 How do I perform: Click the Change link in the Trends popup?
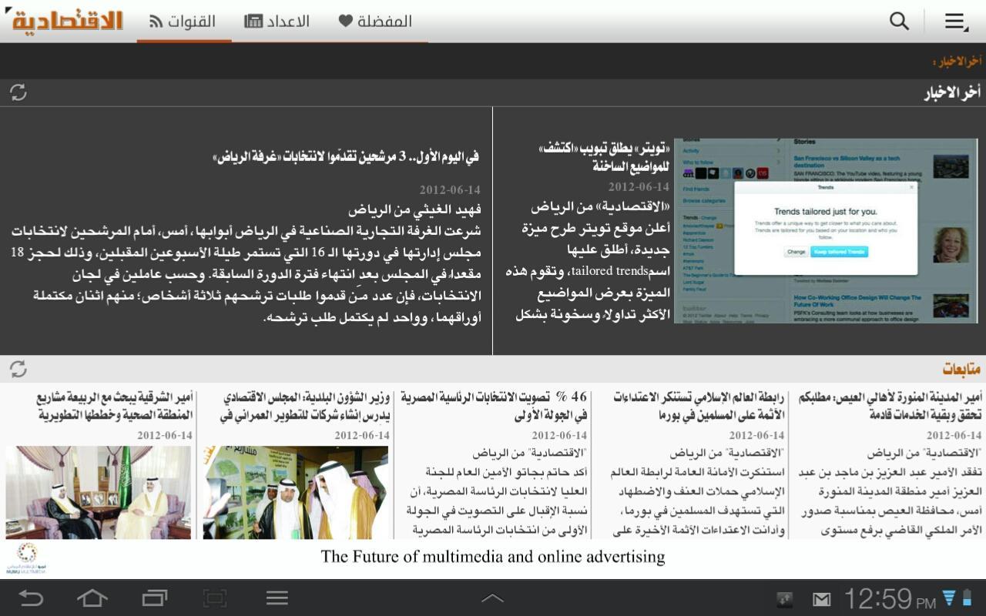[796, 252]
